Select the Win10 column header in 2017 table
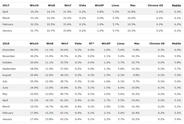This screenshot has height=124, width=184. point(34,5)
